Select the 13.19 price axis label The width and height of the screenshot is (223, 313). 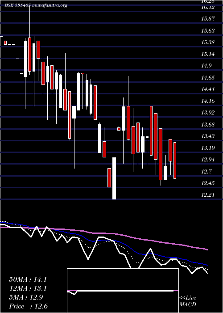(208, 148)
